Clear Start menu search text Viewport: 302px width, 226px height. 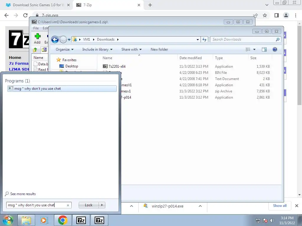pos(68,205)
